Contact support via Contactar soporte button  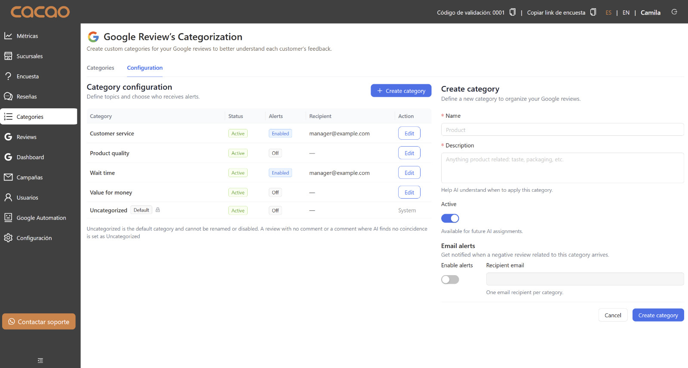(x=39, y=322)
